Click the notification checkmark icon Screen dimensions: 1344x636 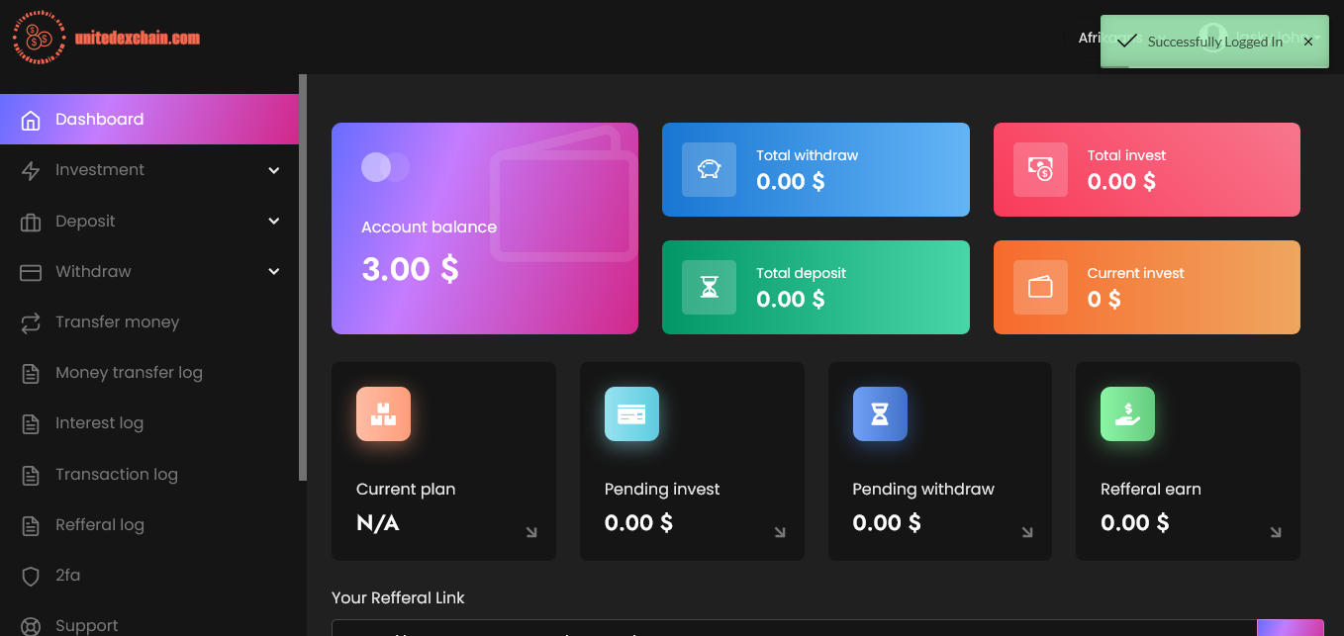(1126, 41)
